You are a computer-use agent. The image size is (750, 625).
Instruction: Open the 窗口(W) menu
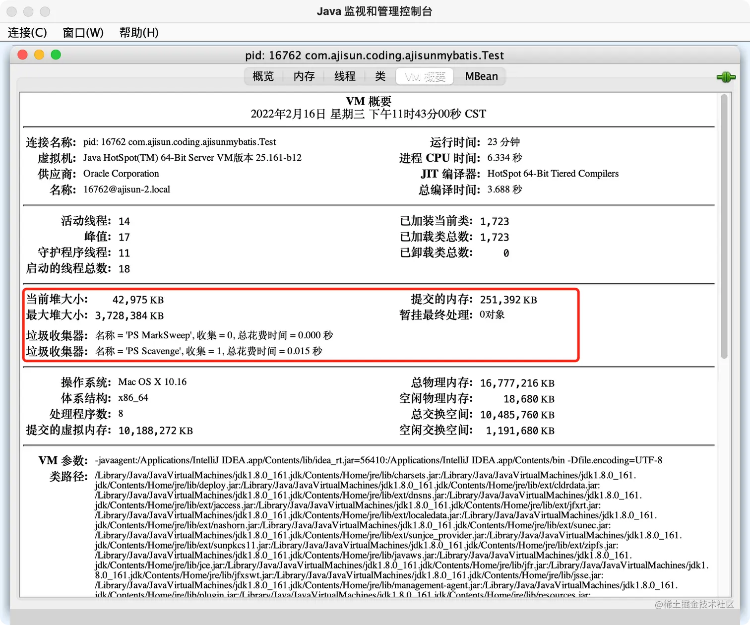[x=83, y=33]
